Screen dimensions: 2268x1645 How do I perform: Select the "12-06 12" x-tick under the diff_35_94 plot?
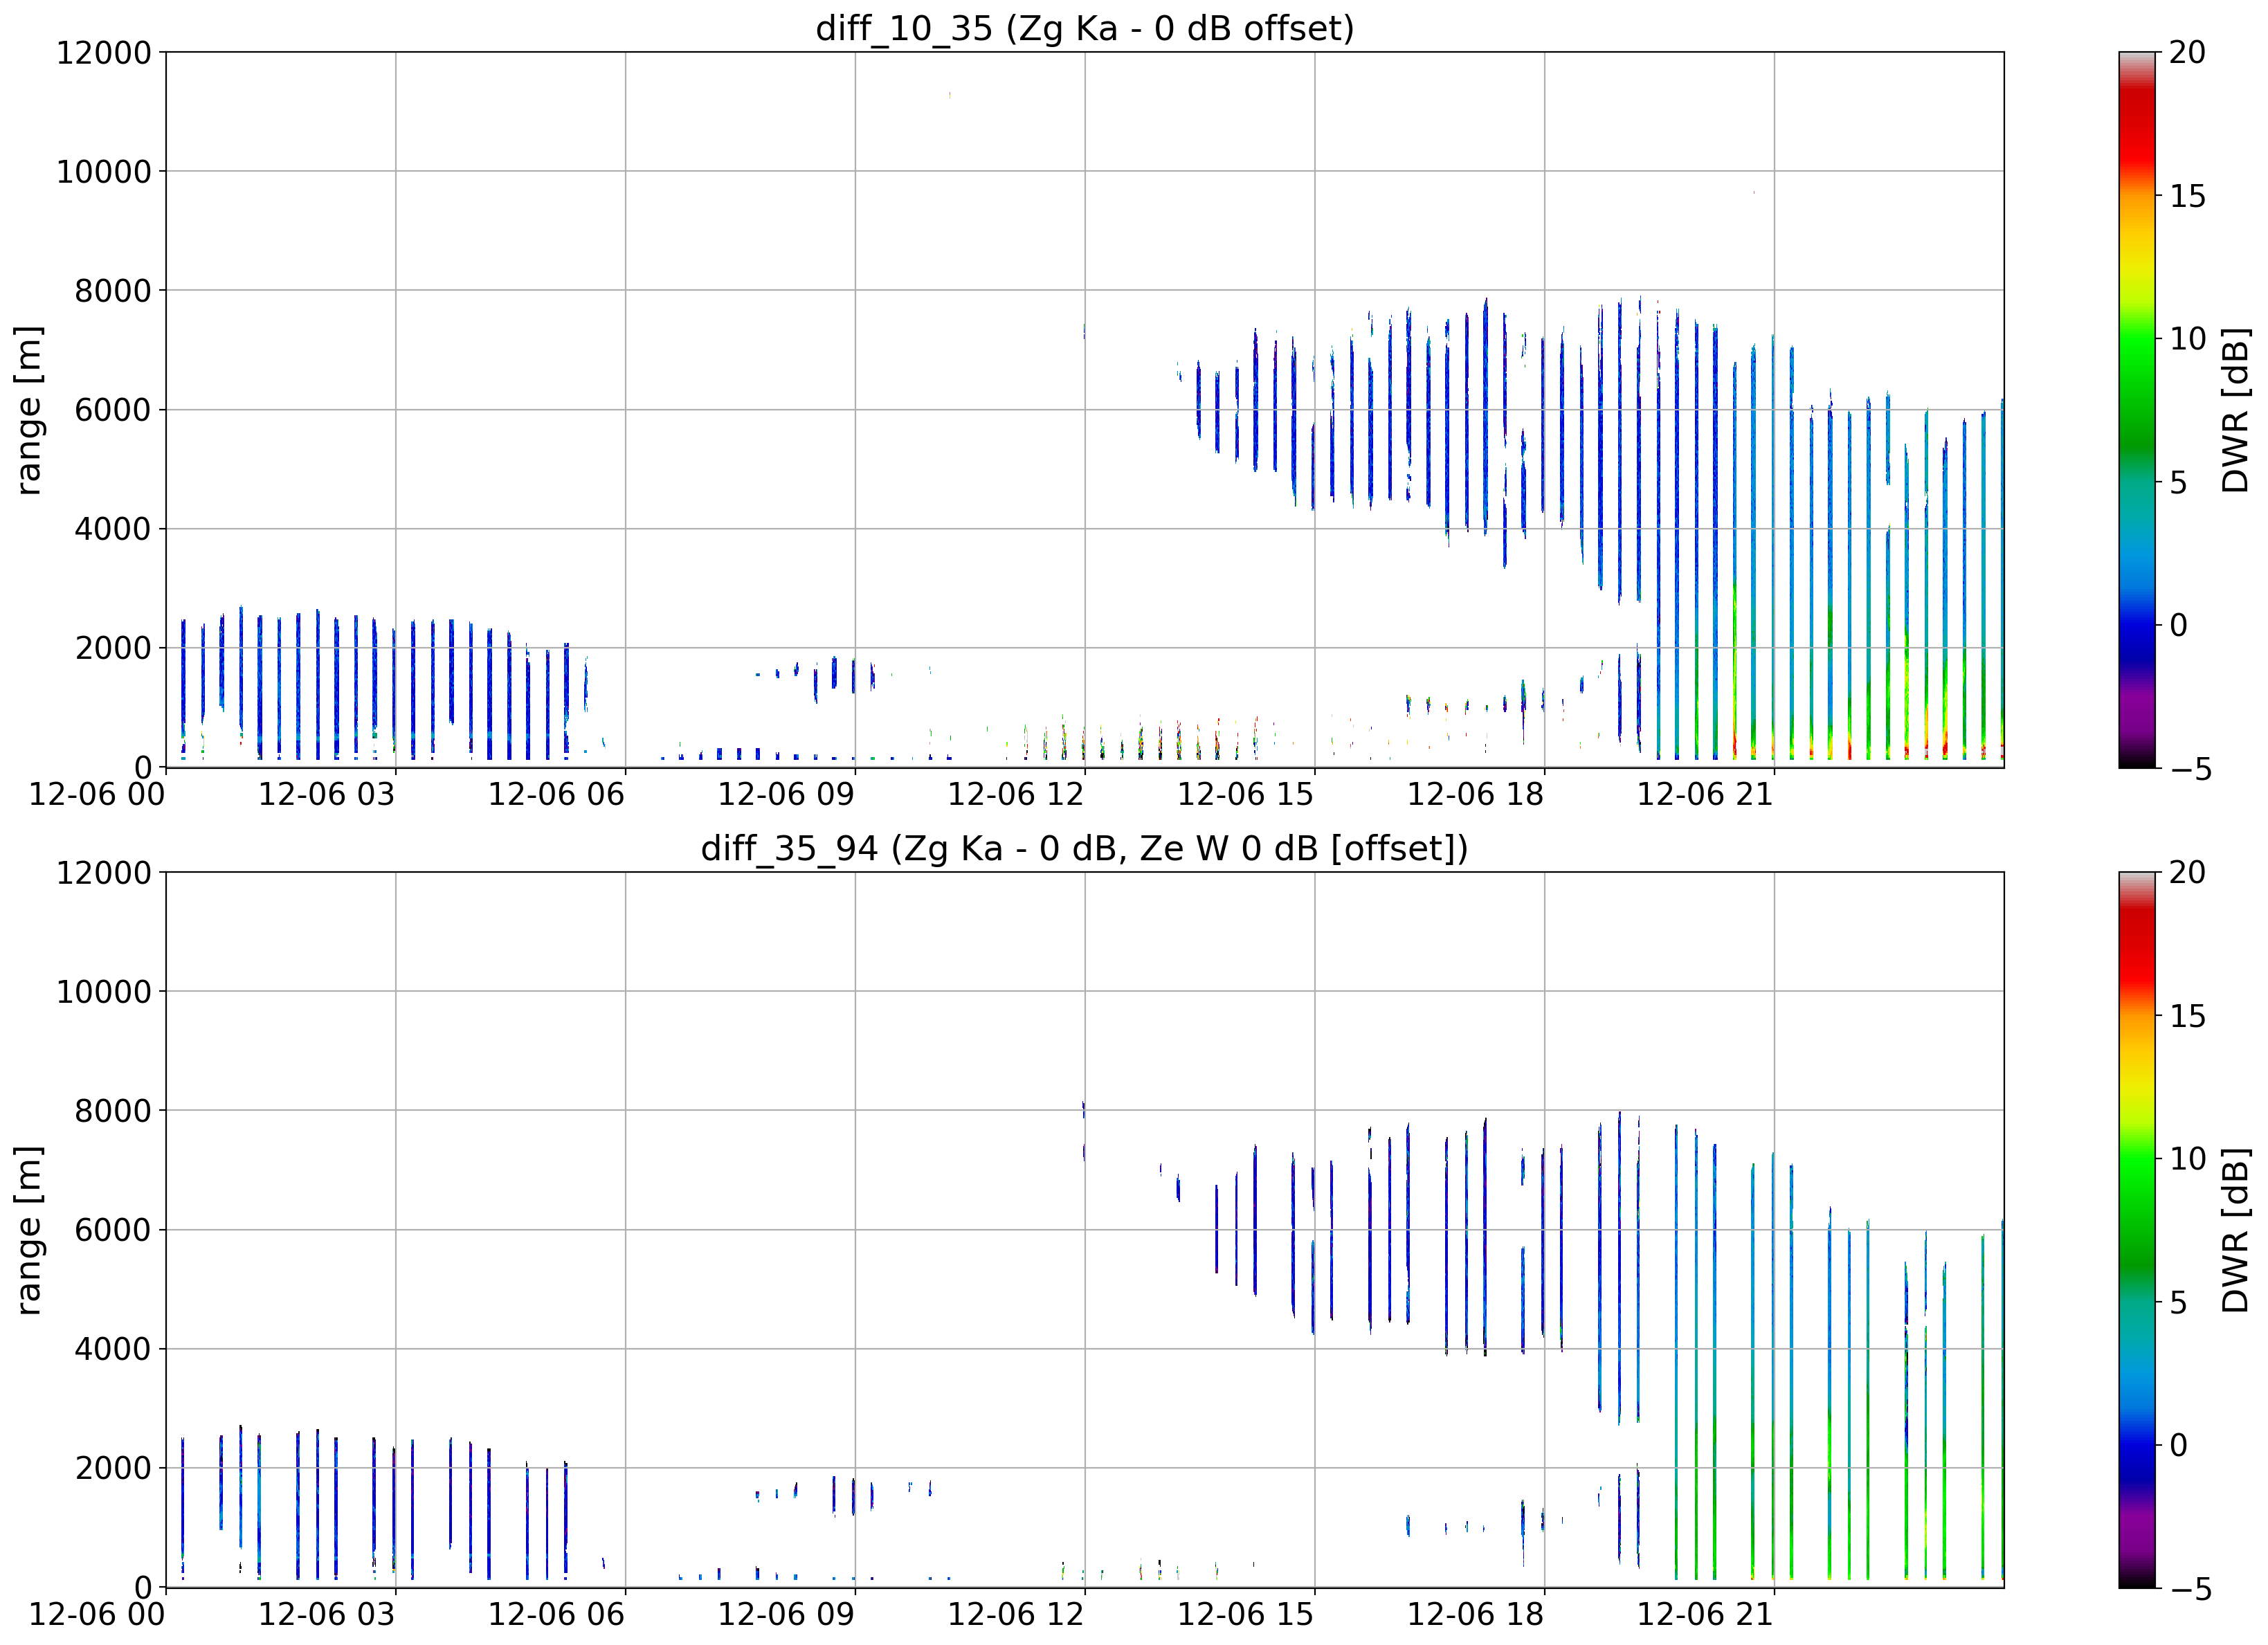pyautogui.click(x=1016, y=1615)
